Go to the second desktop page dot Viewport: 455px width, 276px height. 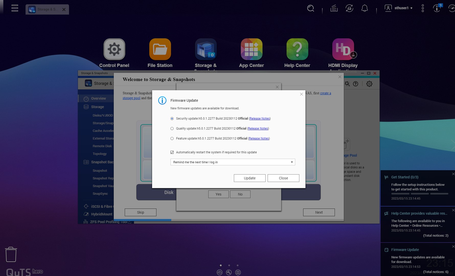(x=229, y=265)
